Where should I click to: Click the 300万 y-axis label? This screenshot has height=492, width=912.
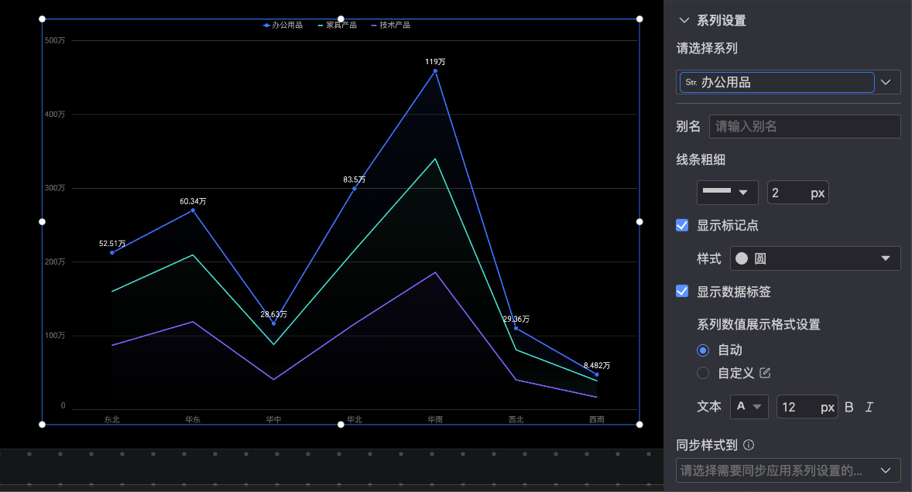(x=55, y=188)
